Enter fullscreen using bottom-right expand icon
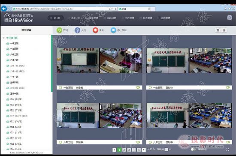The width and height of the screenshot is (236, 156). pyautogui.click(x=227, y=150)
